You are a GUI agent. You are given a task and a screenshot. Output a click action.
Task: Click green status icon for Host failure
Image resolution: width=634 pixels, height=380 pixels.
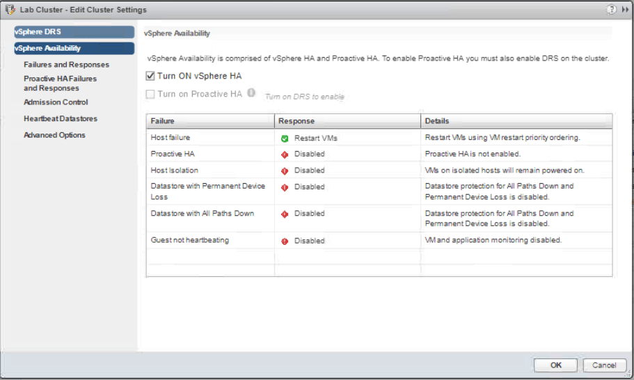pos(285,138)
